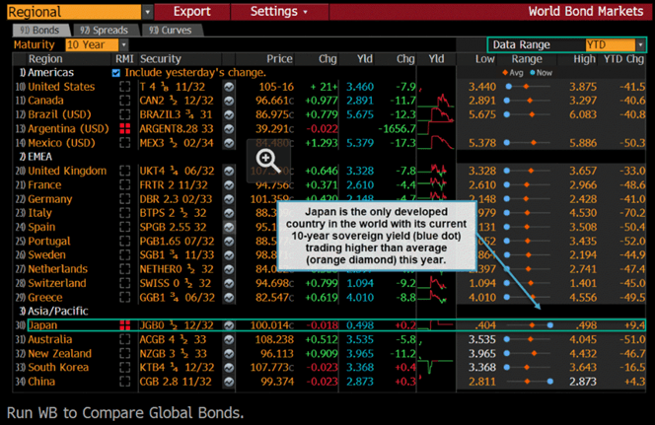Click Japan's blue Now dot on range

[550, 324]
